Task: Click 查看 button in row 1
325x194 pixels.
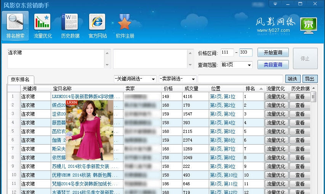Action: (300, 96)
